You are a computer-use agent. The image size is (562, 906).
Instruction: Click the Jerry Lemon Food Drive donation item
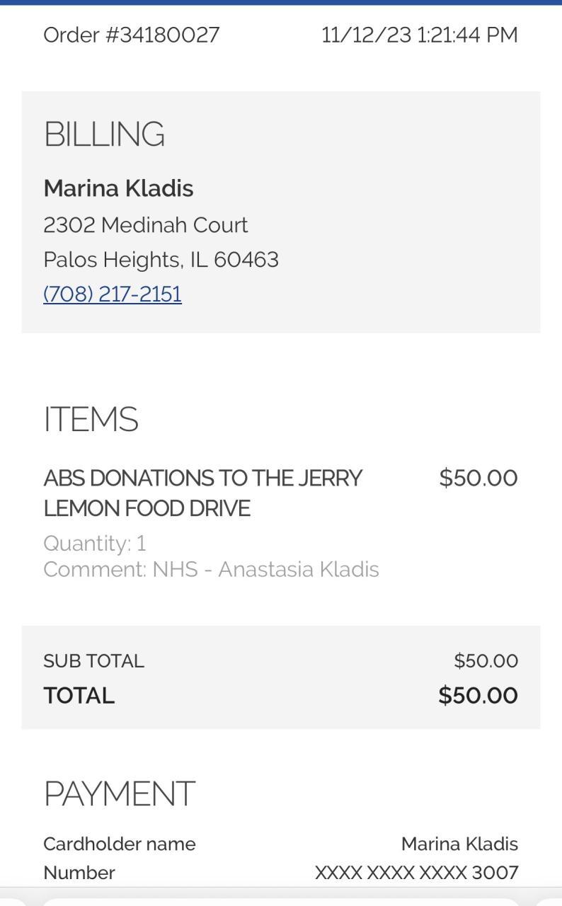[x=202, y=493]
